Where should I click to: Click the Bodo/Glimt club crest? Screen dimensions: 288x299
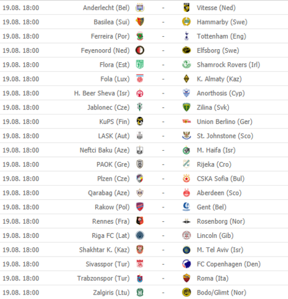[x=187, y=292]
